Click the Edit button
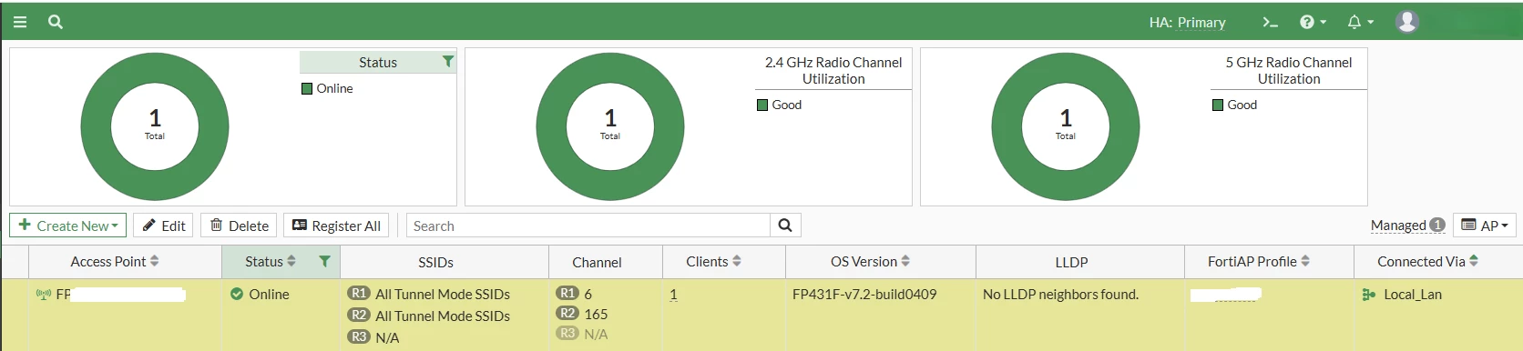This screenshot has width=1523, height=351. (x=163, y=226)
